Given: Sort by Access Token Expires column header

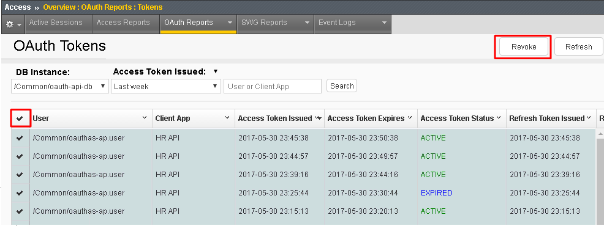Looking at the screenshot, I should pyautogui.click(x=366, y=118).
